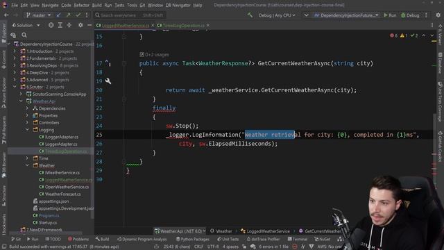Image resolution: width=444 pixels, height=250 pixels.
Task: Click the build hammer icon
Action: click(x=250, y=15)
